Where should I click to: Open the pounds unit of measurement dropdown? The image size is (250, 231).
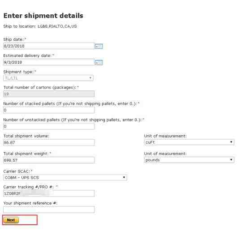[x=189, y=160]
